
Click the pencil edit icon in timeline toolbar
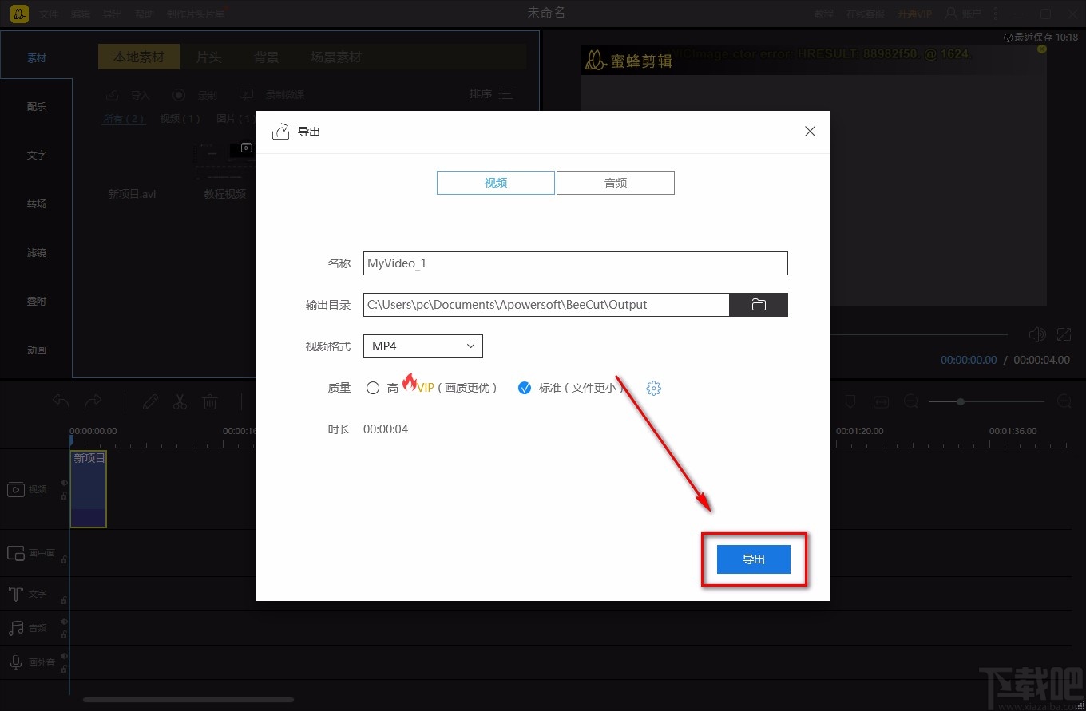pos(150,401)
